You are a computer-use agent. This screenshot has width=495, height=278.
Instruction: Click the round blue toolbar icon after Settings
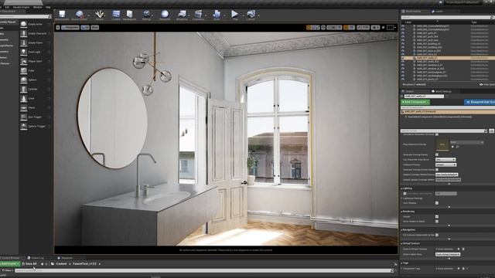165,15
